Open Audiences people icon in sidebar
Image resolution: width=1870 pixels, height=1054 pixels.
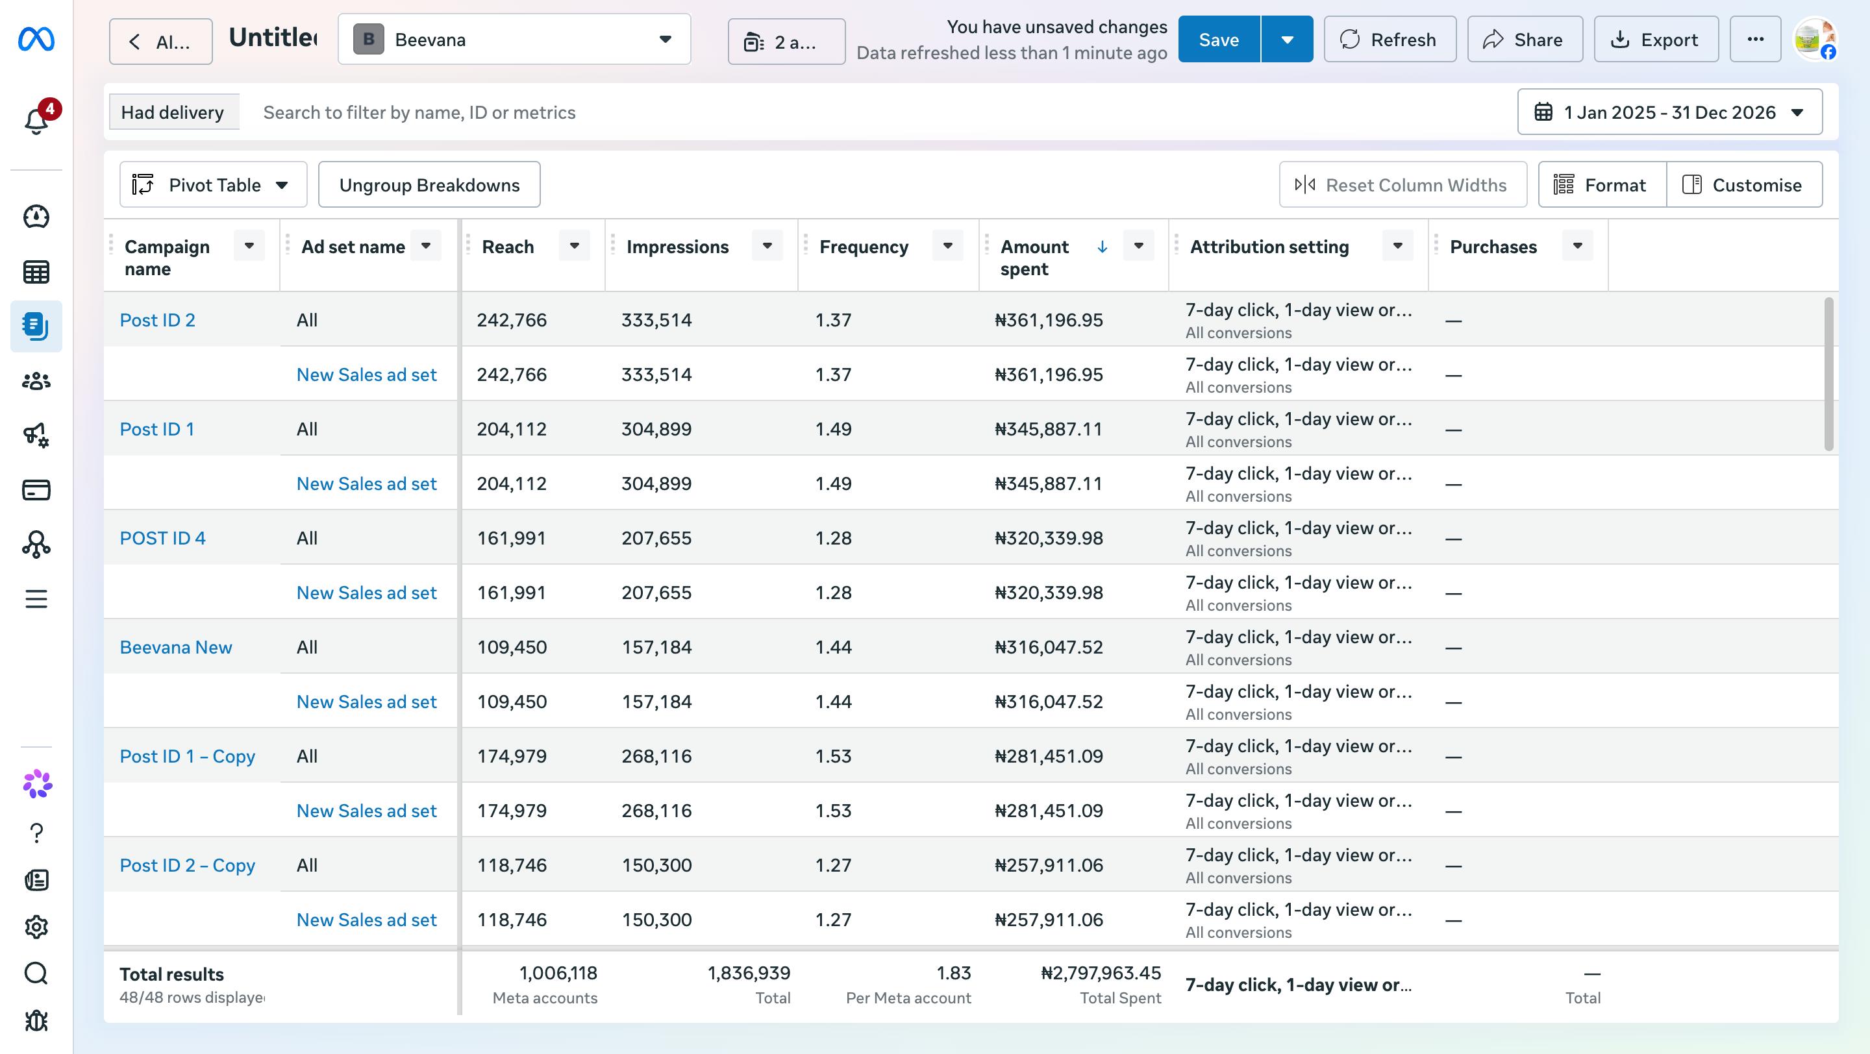pyautogui.click(x=36, y=381)
